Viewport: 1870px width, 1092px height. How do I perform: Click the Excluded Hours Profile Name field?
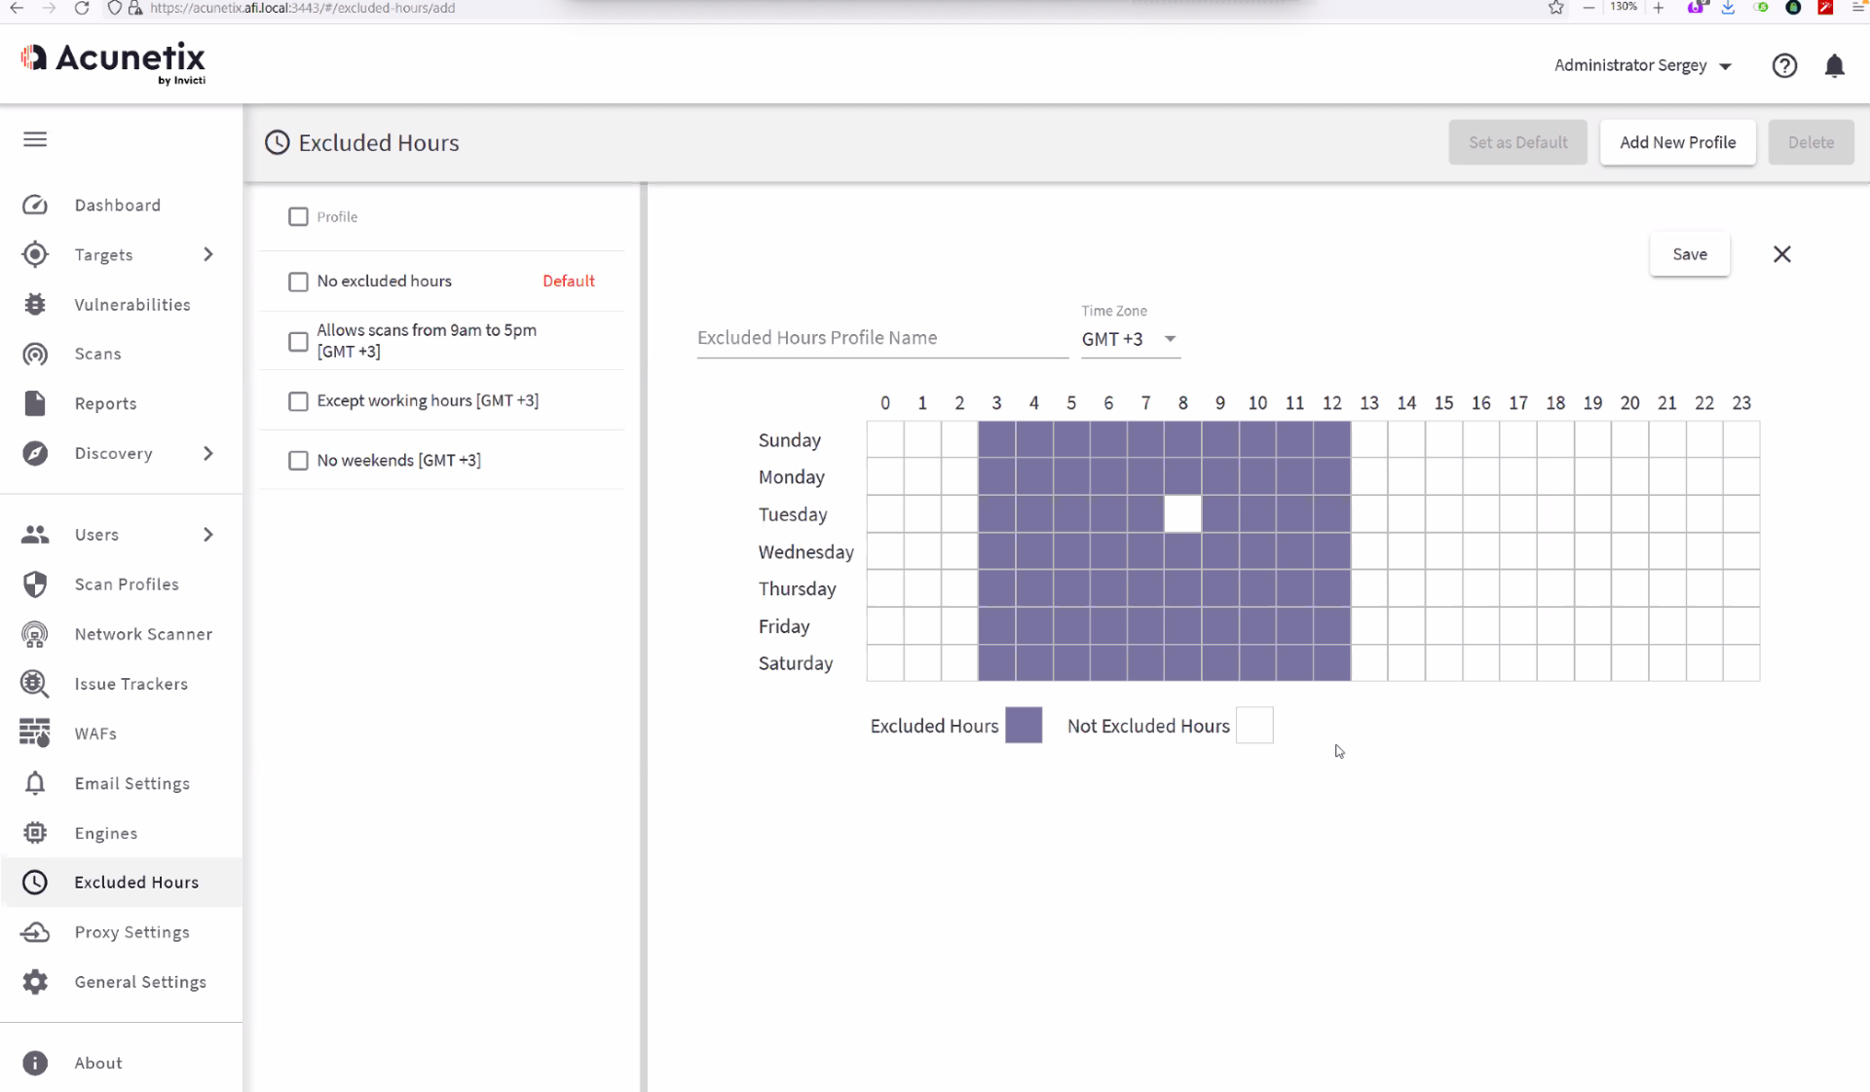click(x=881, y=338)
